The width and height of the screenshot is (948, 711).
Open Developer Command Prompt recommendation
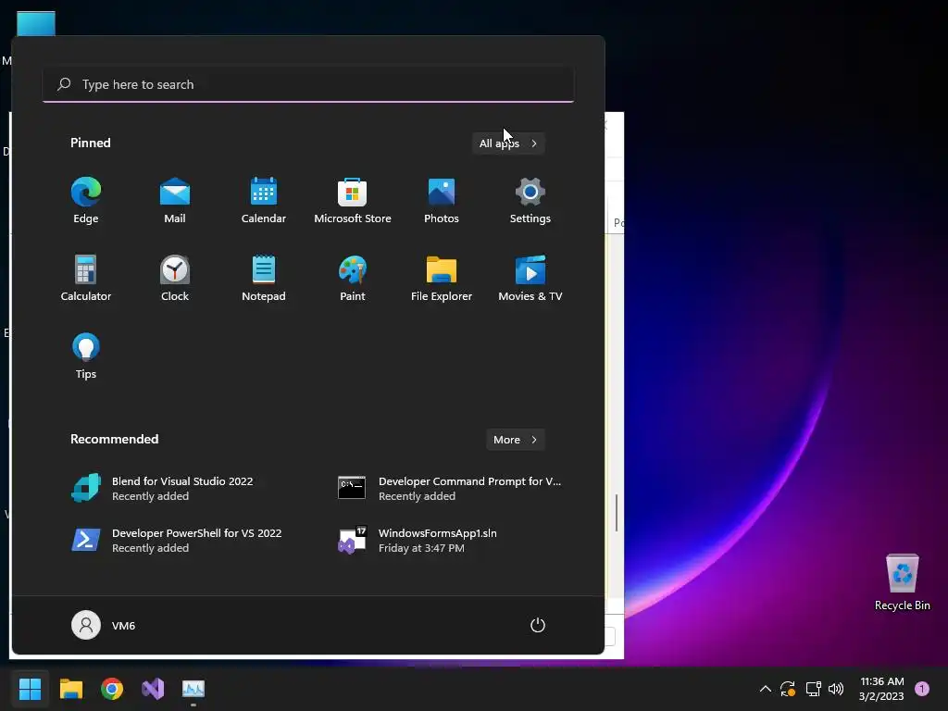(449, 488)
